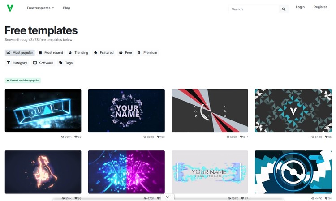The width and height of the screenshot is (336, 201).
Task: Go to the Blog page
Action: point(66,8)
